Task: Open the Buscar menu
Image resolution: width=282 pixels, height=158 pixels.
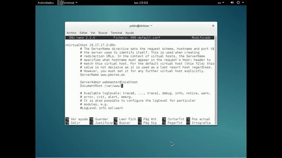Action: [x=103, y=33]
